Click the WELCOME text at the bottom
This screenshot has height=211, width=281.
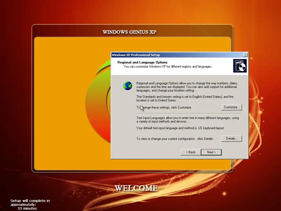pyautogui.click(x=136, y=188)
